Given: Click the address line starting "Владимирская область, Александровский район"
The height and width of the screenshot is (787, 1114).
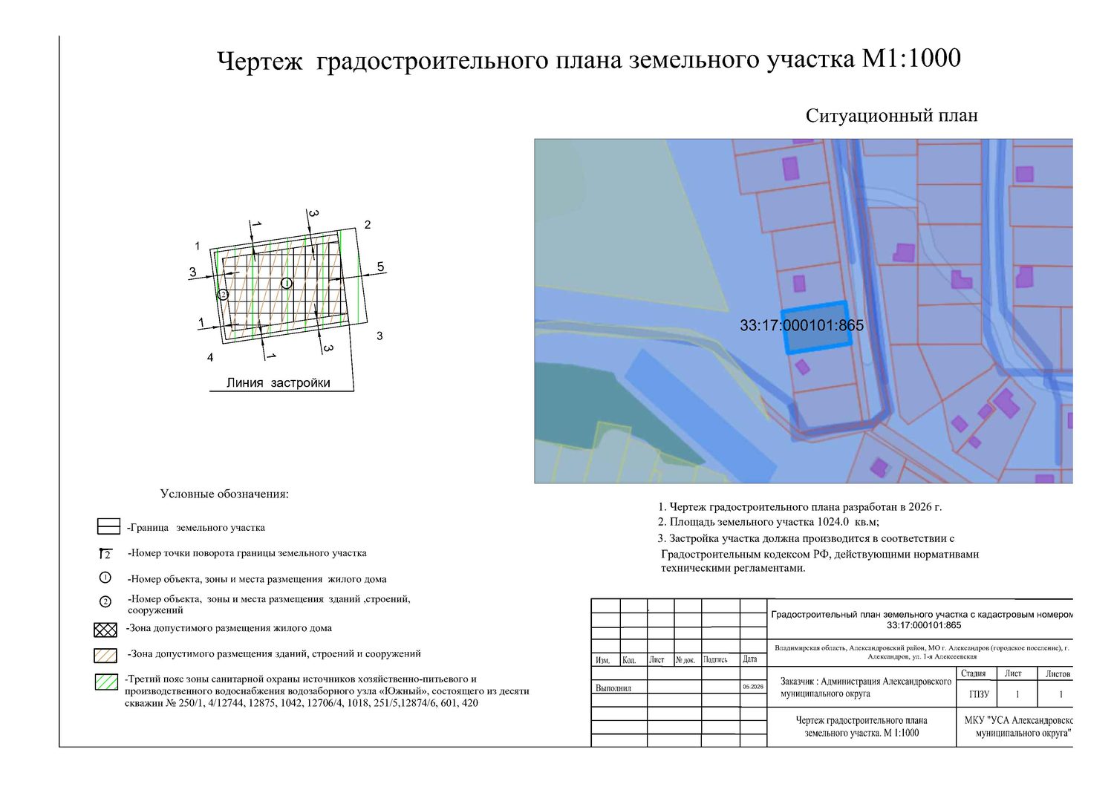Looking at the screenshot, I should (922, 652).
